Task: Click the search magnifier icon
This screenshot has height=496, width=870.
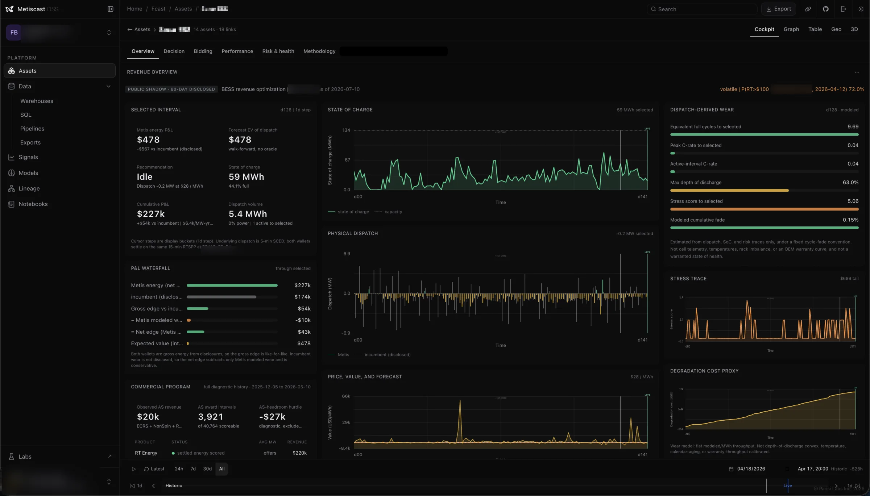Action: (x=653, y=9)
